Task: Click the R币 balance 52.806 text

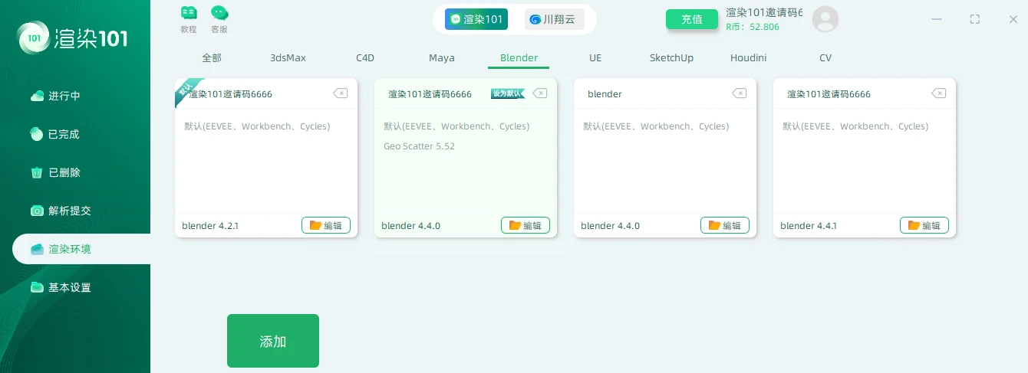Action: pyautogui.click(x=753, y=26)
